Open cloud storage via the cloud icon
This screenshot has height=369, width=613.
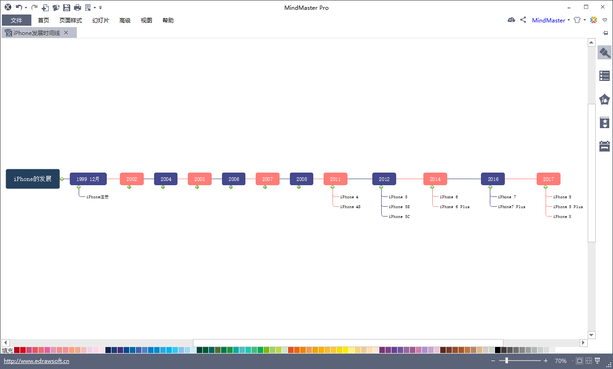tap(511, 20)
